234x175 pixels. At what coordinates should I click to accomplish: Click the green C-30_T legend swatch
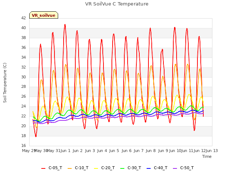pyautogui.click(x=122, y=168)
